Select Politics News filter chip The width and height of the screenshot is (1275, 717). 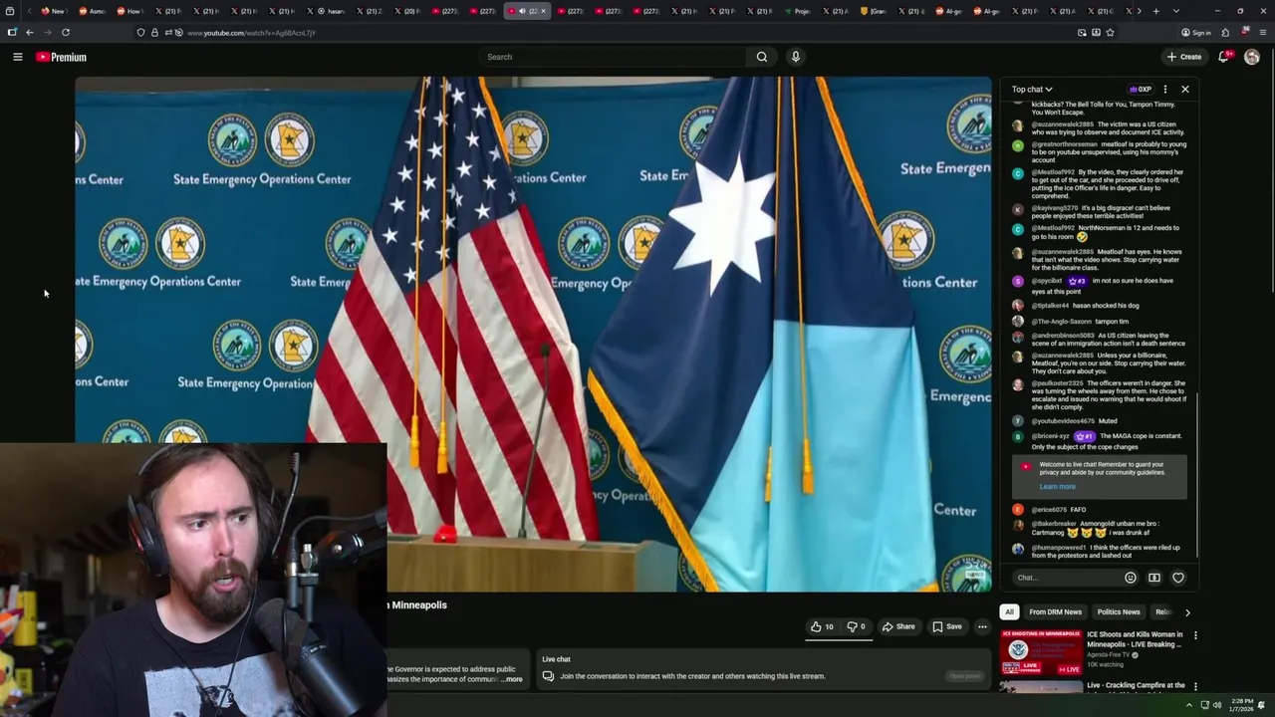[1118, 612]
